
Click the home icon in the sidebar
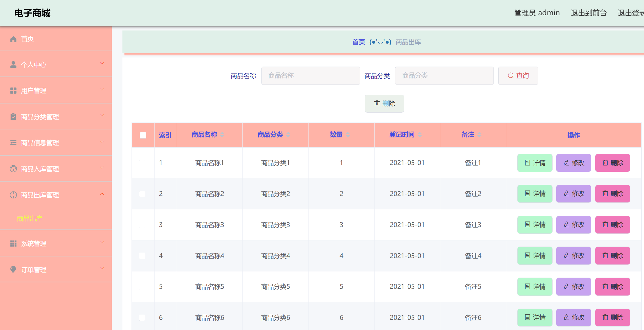pyautogui.click(x=13, y=39)
